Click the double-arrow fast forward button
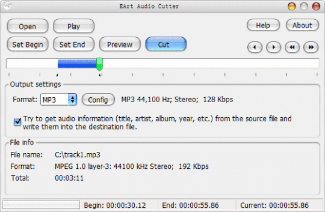The image size is (325, 212). (311, 47)
